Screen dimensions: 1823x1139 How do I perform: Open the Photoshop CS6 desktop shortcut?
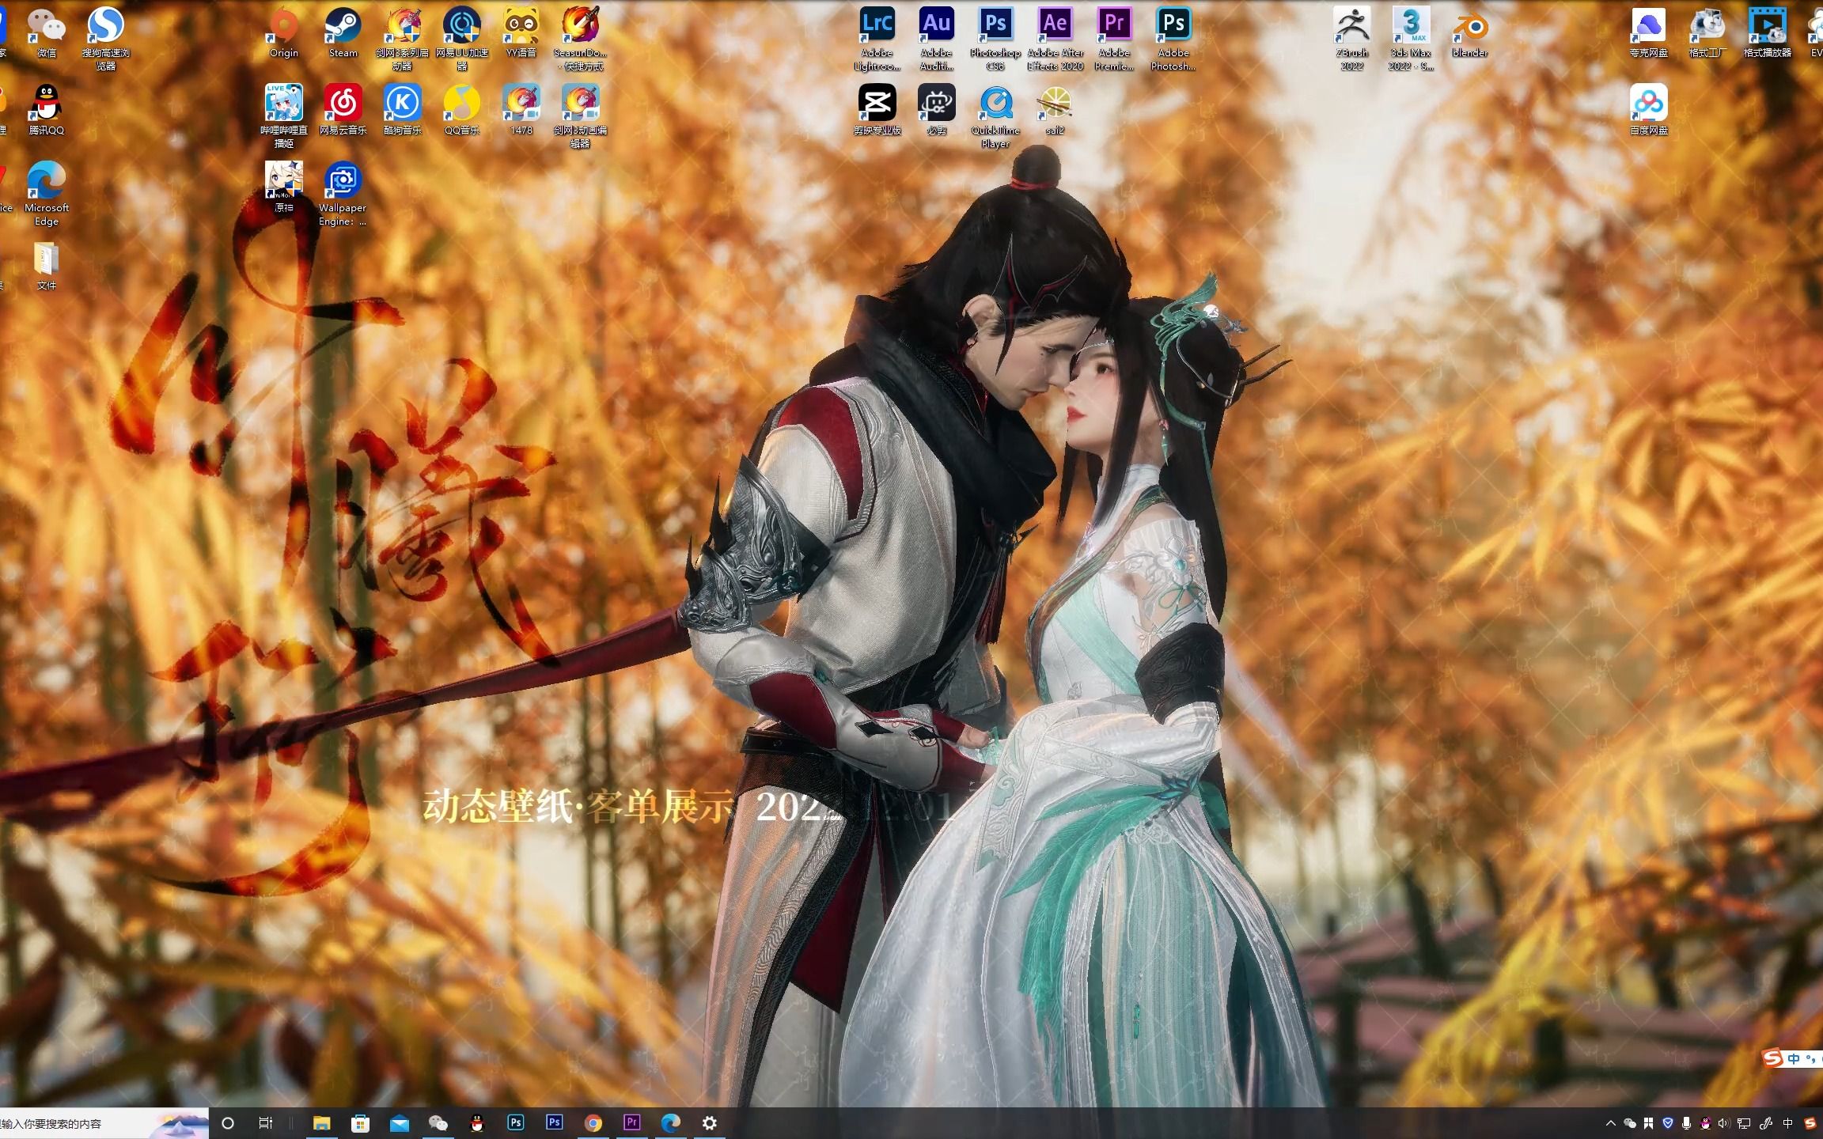995,38
